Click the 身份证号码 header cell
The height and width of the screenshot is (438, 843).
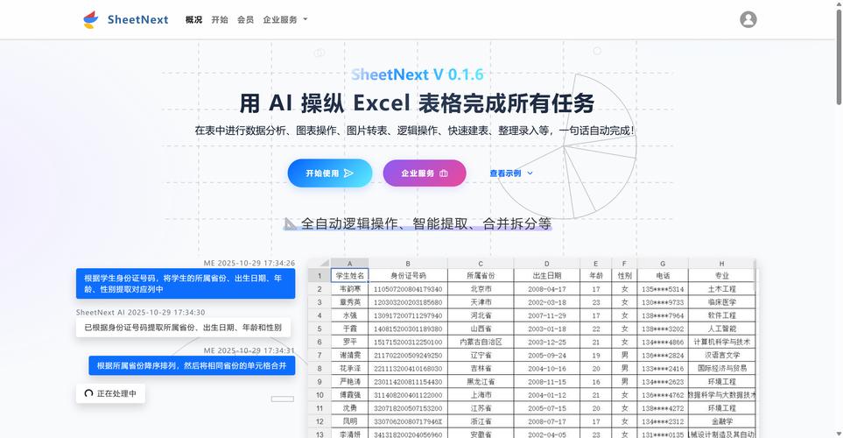(x=408, y=275)
